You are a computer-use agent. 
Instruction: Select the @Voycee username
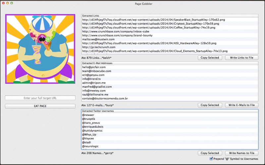(x=170, y=139)
